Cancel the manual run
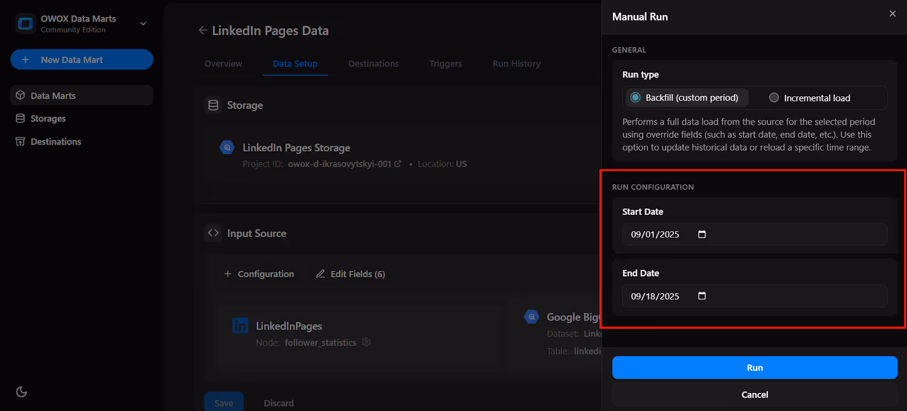 (x=755, y=395)
